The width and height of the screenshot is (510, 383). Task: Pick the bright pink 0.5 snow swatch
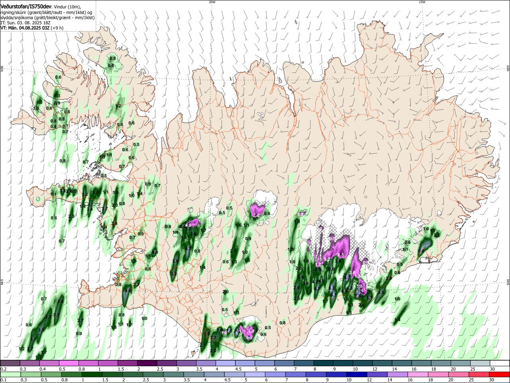pyautogui.click(x=69, y=363)
